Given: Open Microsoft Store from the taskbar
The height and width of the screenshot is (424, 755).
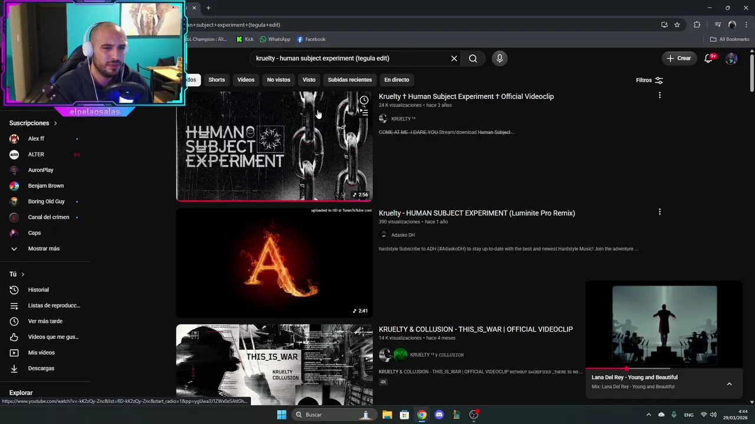Looking at the screenshot, I should [x=404, y=415].
